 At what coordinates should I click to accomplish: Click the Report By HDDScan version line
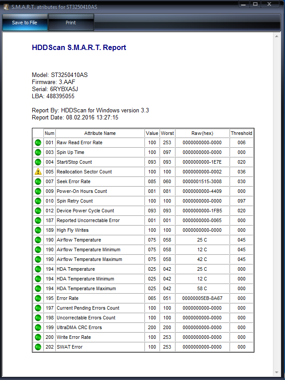click(90, 110)
